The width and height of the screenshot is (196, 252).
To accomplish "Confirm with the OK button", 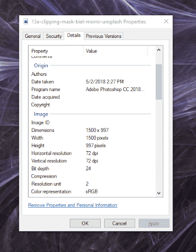I will tap(85, 223).
